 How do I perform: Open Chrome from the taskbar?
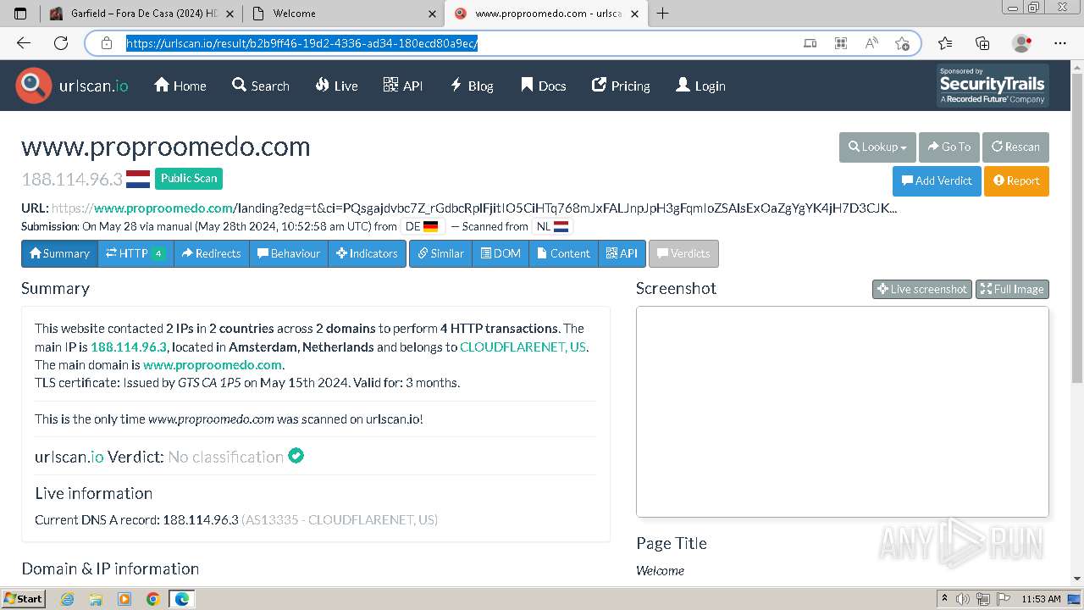[x=153, y=599]
